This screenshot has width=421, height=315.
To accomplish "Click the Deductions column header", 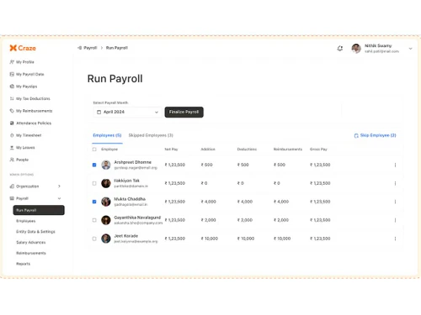I will point(247,150).
